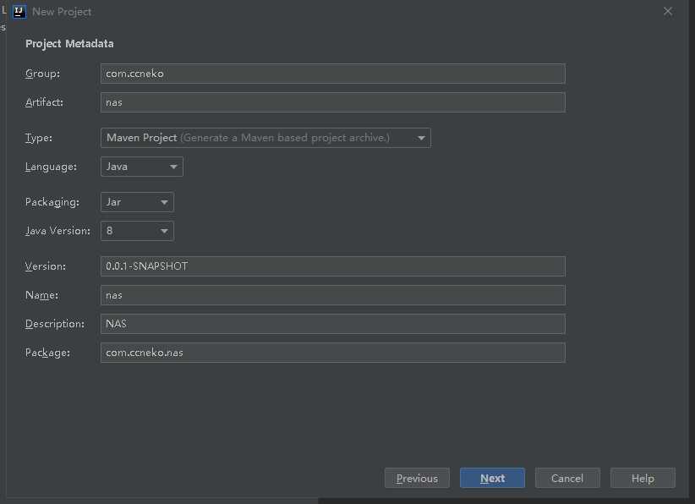The image size is (695, 504).
Task: Click the "Description:" label text
Action: click(x=55, y=324)
